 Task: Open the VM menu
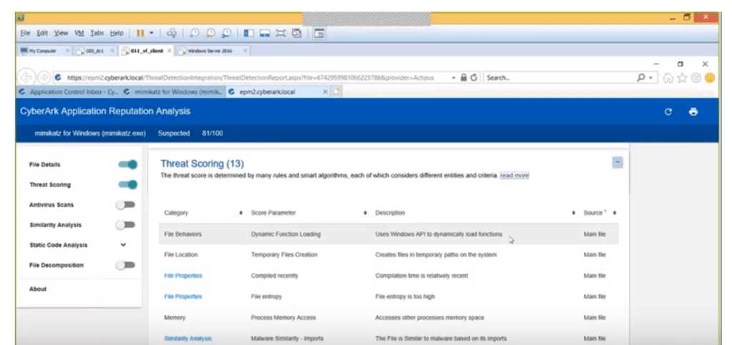tap(79, 33)
